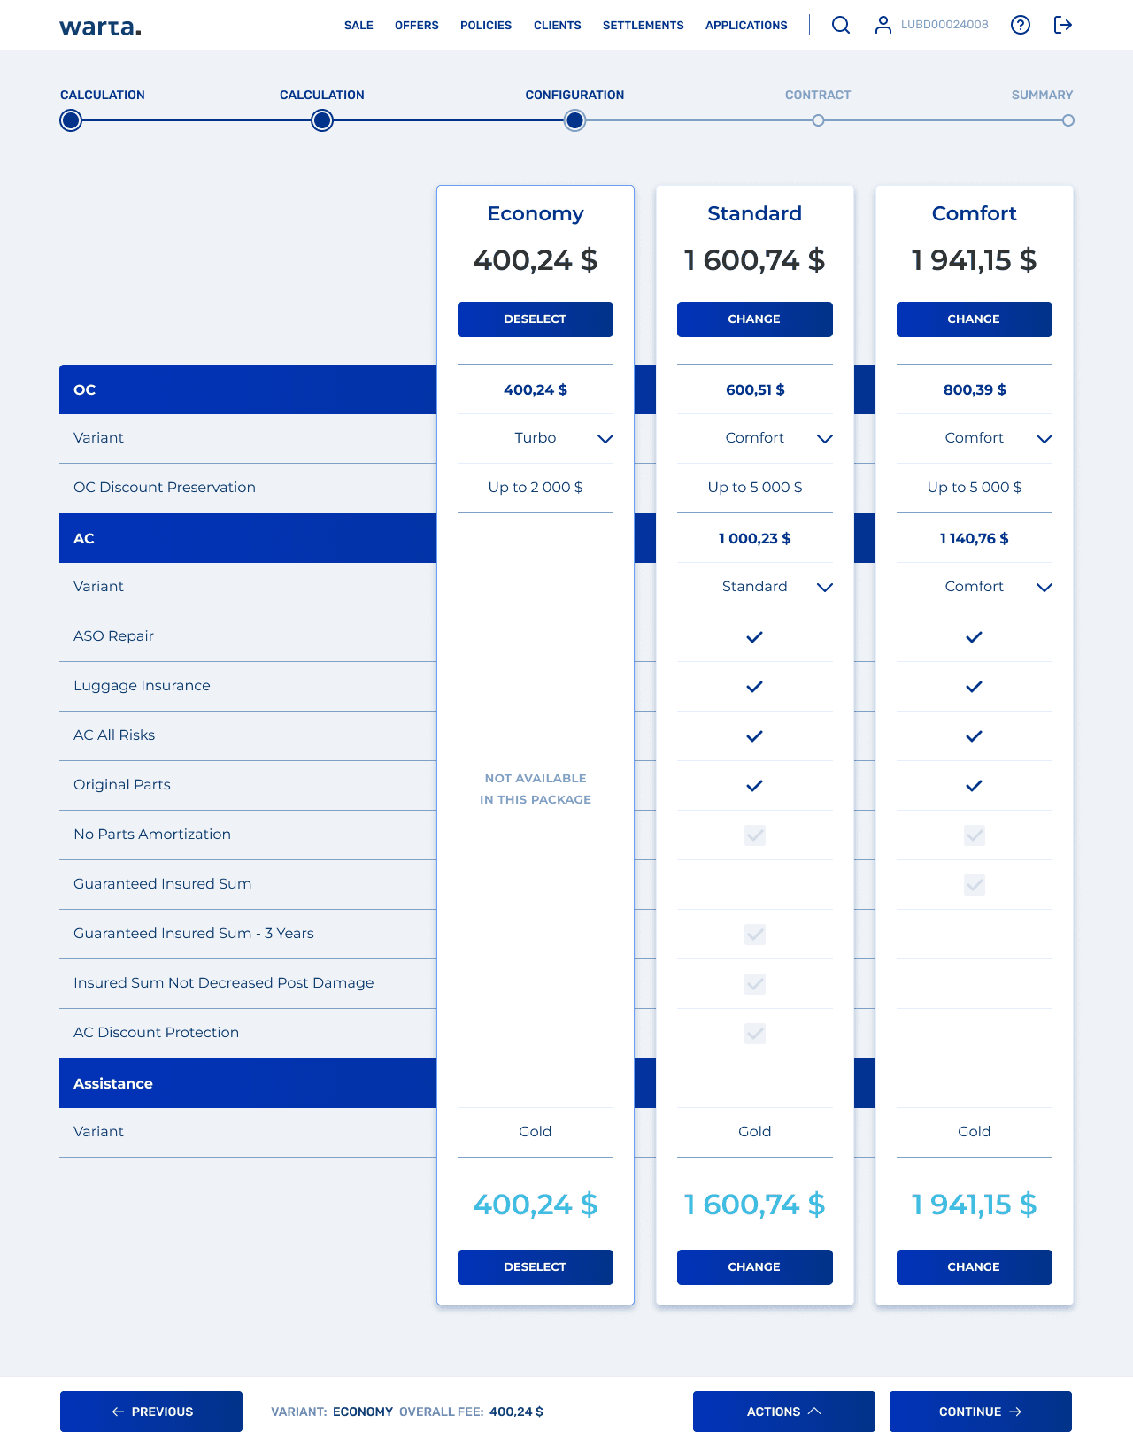Open the Offers menu
This screenshot has width=1133, height=1447.
click(417, 26)
